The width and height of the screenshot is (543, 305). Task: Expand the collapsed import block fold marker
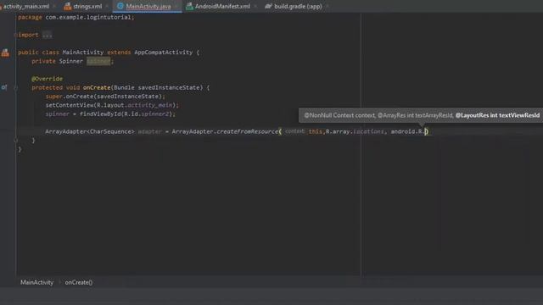(15, 35)
